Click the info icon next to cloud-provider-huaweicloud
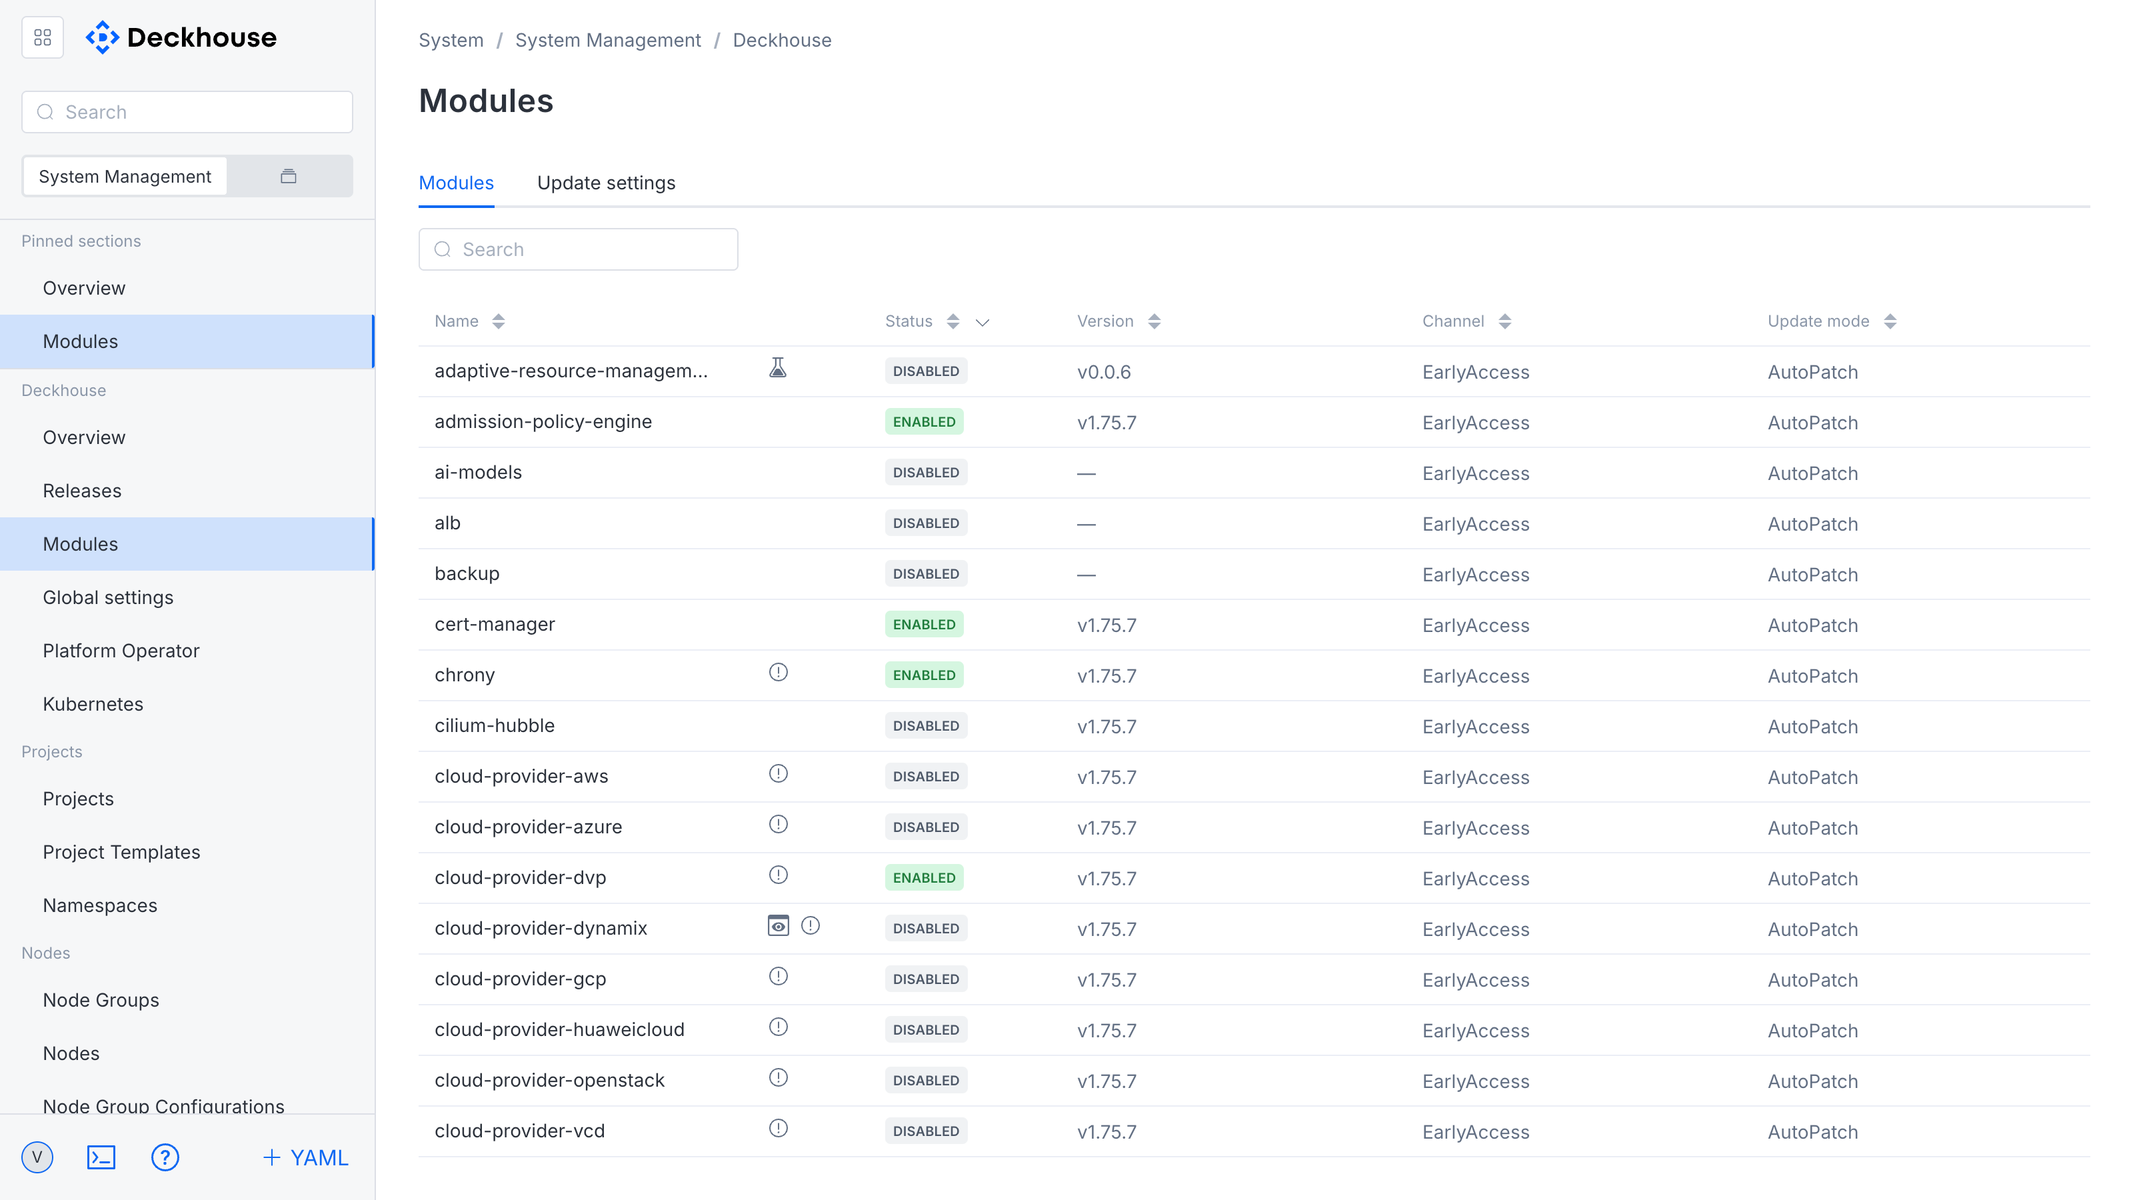Viewport: 2133px width, 1200px height. [x=779, y=1027]
